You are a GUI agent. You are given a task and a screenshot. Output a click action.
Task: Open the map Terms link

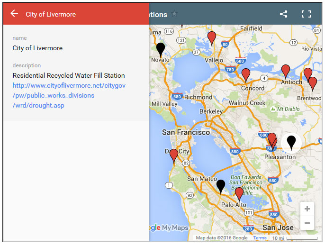coord(260,237)
